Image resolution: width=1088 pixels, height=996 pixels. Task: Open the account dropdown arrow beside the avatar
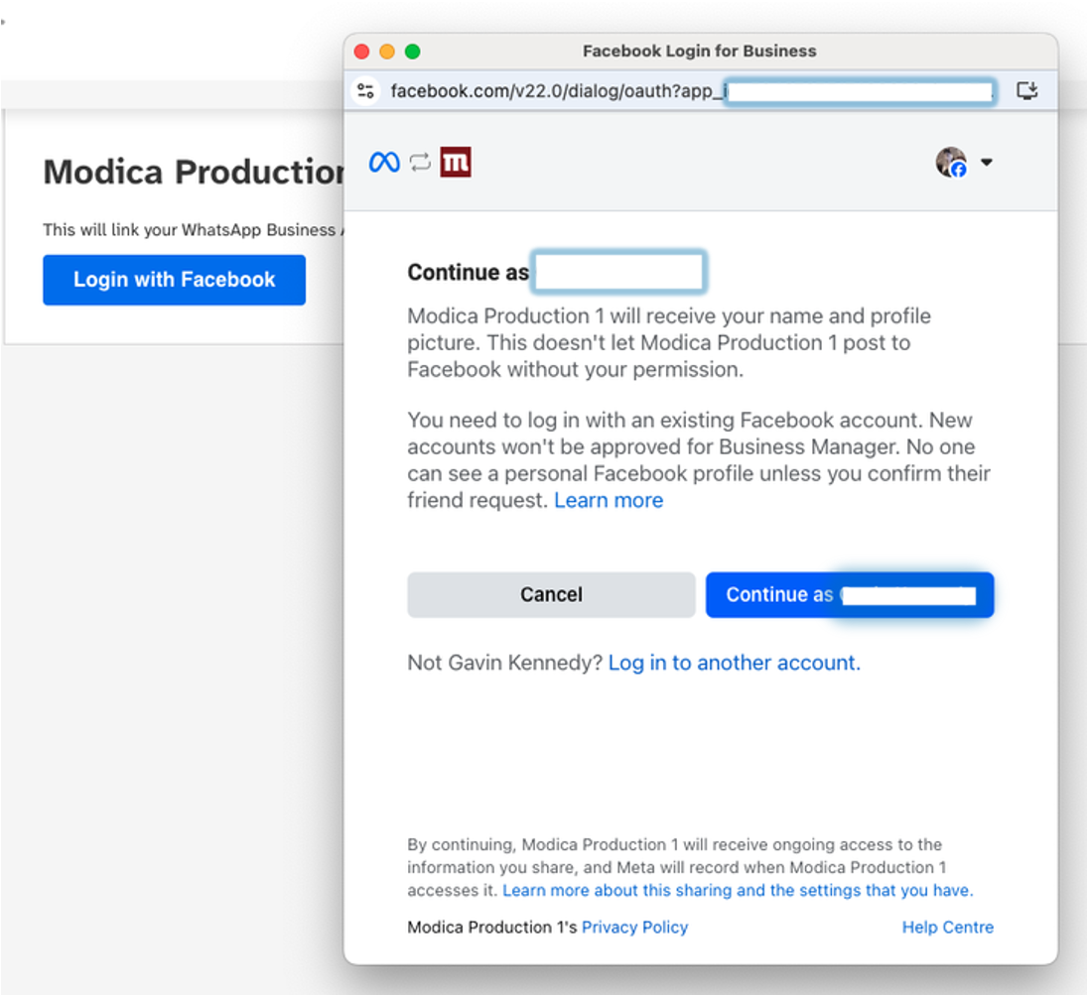(x=986, y=162)
